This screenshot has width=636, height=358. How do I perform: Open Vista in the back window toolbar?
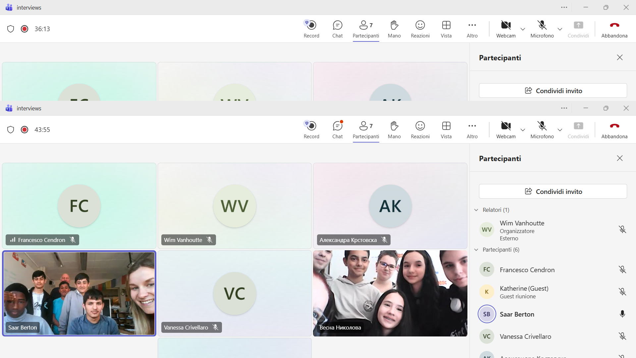446,29
